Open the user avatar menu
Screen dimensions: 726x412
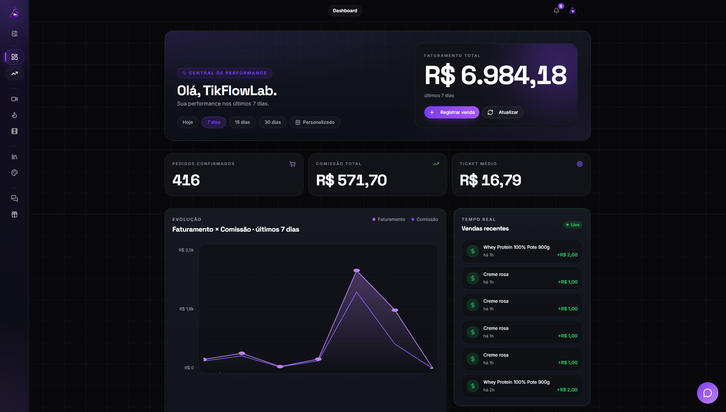click(x=572, y=11)
